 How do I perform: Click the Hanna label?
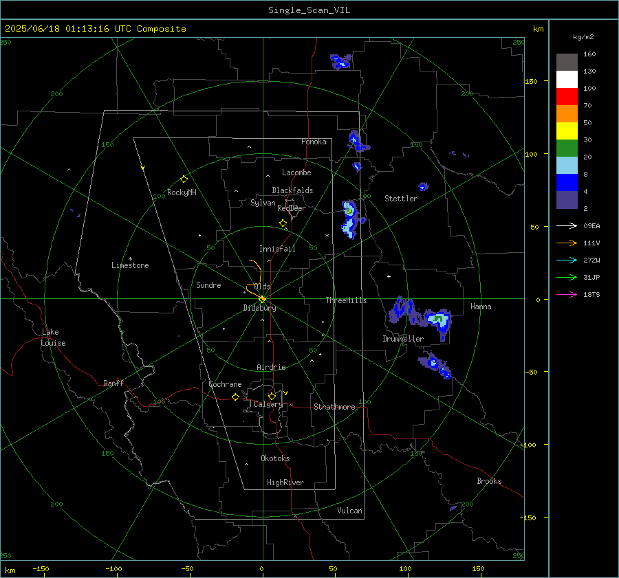tap(481, 307)
